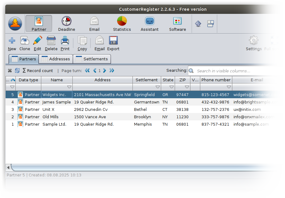Image resolution: width=285 pixels, height=198 pixels.
Task: Click the partner icon in the Old Mills row
Action: click(20, 117)
